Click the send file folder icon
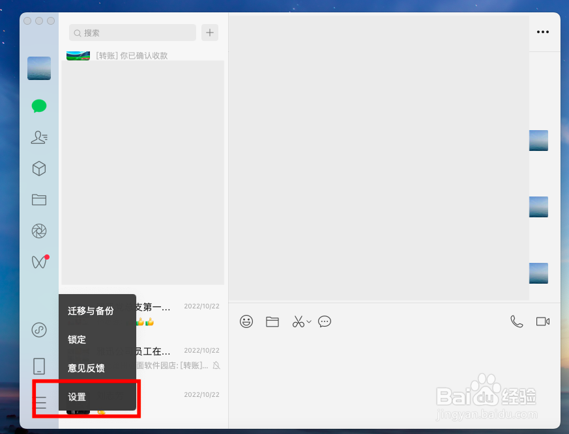569x434 pixels. click(x=272, y=321)
